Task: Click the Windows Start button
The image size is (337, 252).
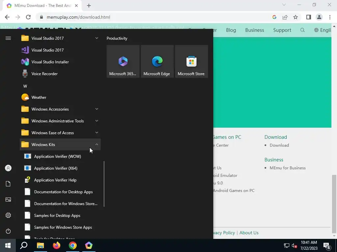Action: pyautogui.click(x=8, y=245)
